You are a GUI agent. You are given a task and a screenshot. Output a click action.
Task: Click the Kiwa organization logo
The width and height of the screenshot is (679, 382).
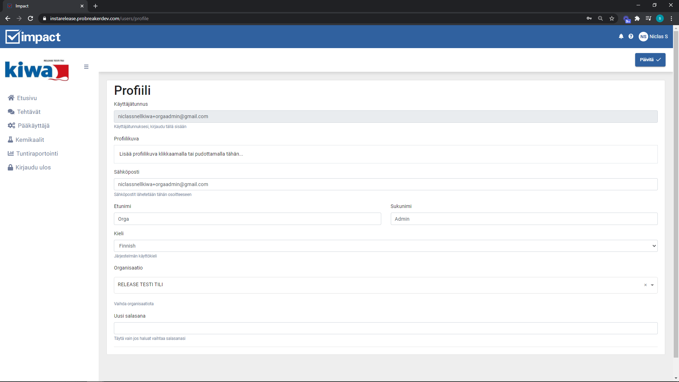[x=37, y=70]
